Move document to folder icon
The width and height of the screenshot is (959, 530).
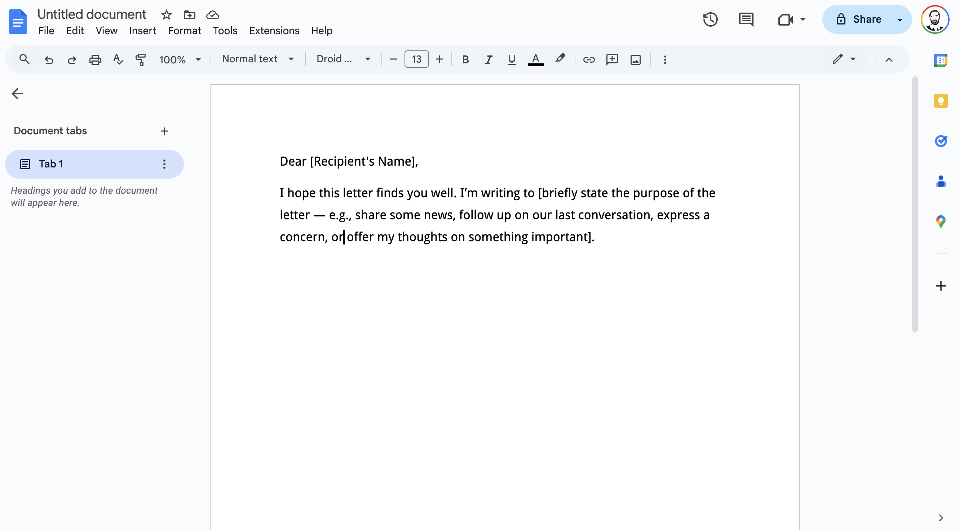190,15
